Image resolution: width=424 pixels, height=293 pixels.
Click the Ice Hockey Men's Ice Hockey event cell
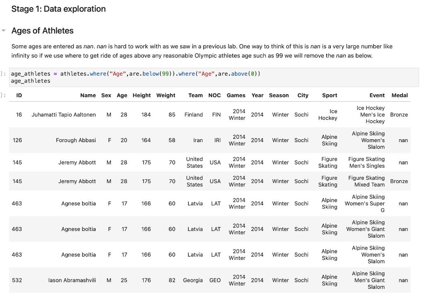click(x=371, y=114)
